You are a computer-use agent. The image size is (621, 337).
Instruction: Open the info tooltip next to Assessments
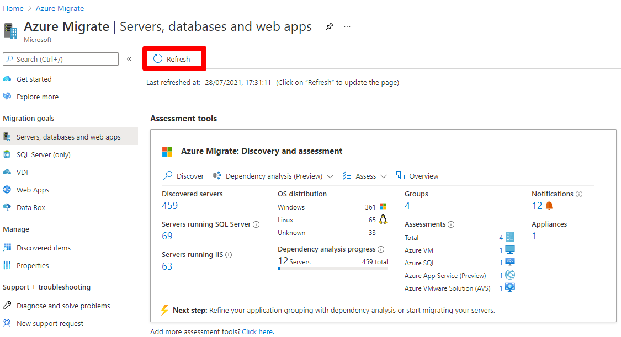pyautogui.click(x=451, y=224)
